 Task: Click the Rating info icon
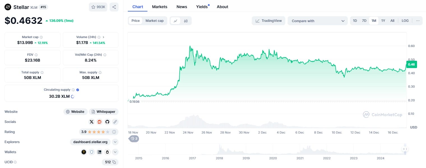(114, 132)
